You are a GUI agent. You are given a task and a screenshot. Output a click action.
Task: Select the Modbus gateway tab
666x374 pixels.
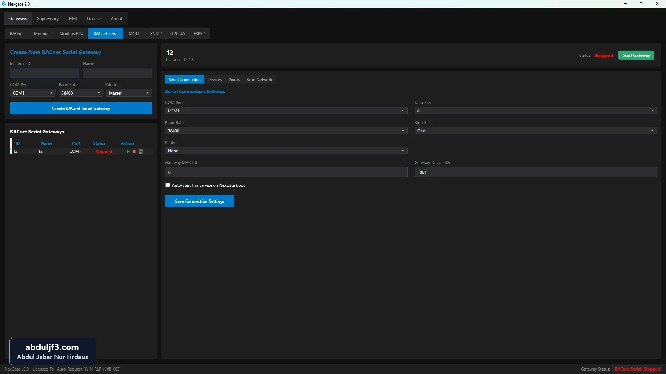point(42,34)
